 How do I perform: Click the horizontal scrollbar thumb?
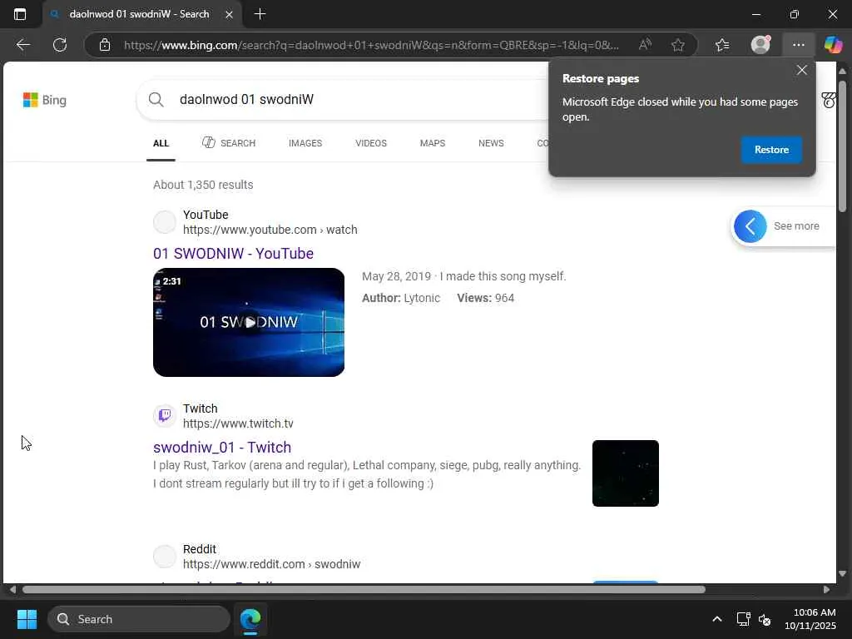(x=364, y=590)
